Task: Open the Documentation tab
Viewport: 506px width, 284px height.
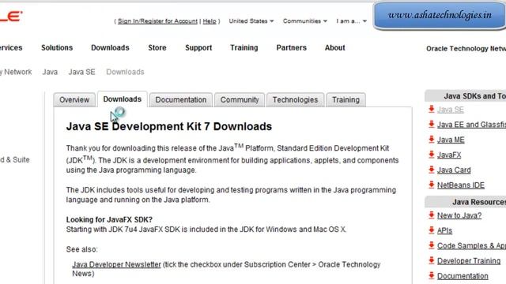Action: (181, 100)
